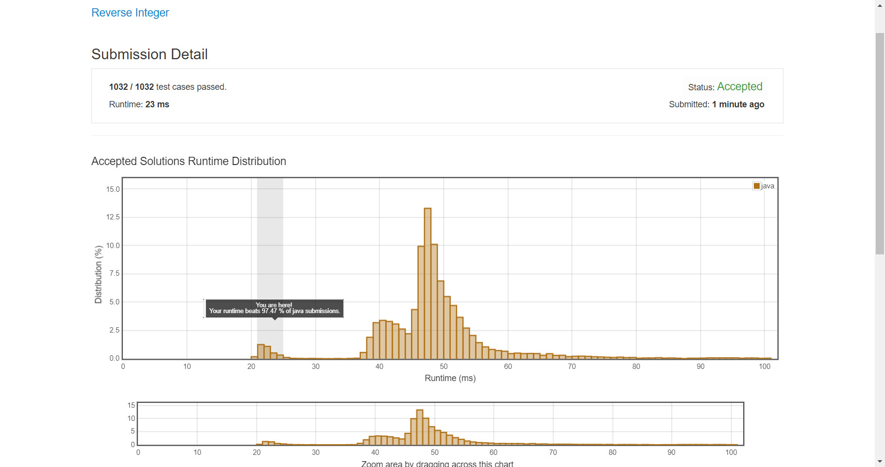Click 'Zoom area by dragging' caption text
The height and width of the screenshot is (467, 885).
click(437, 463)
